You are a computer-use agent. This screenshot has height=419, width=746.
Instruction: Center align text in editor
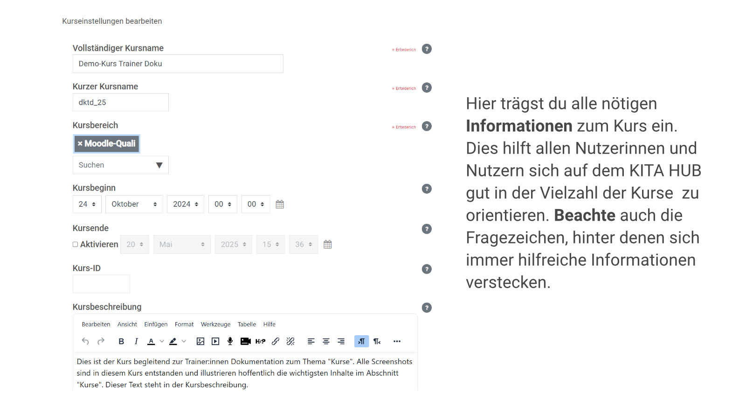coord(326,341)
